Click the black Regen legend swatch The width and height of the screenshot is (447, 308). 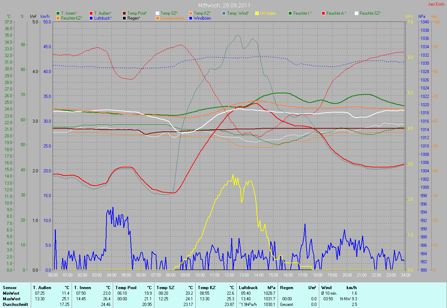[124, 18]
